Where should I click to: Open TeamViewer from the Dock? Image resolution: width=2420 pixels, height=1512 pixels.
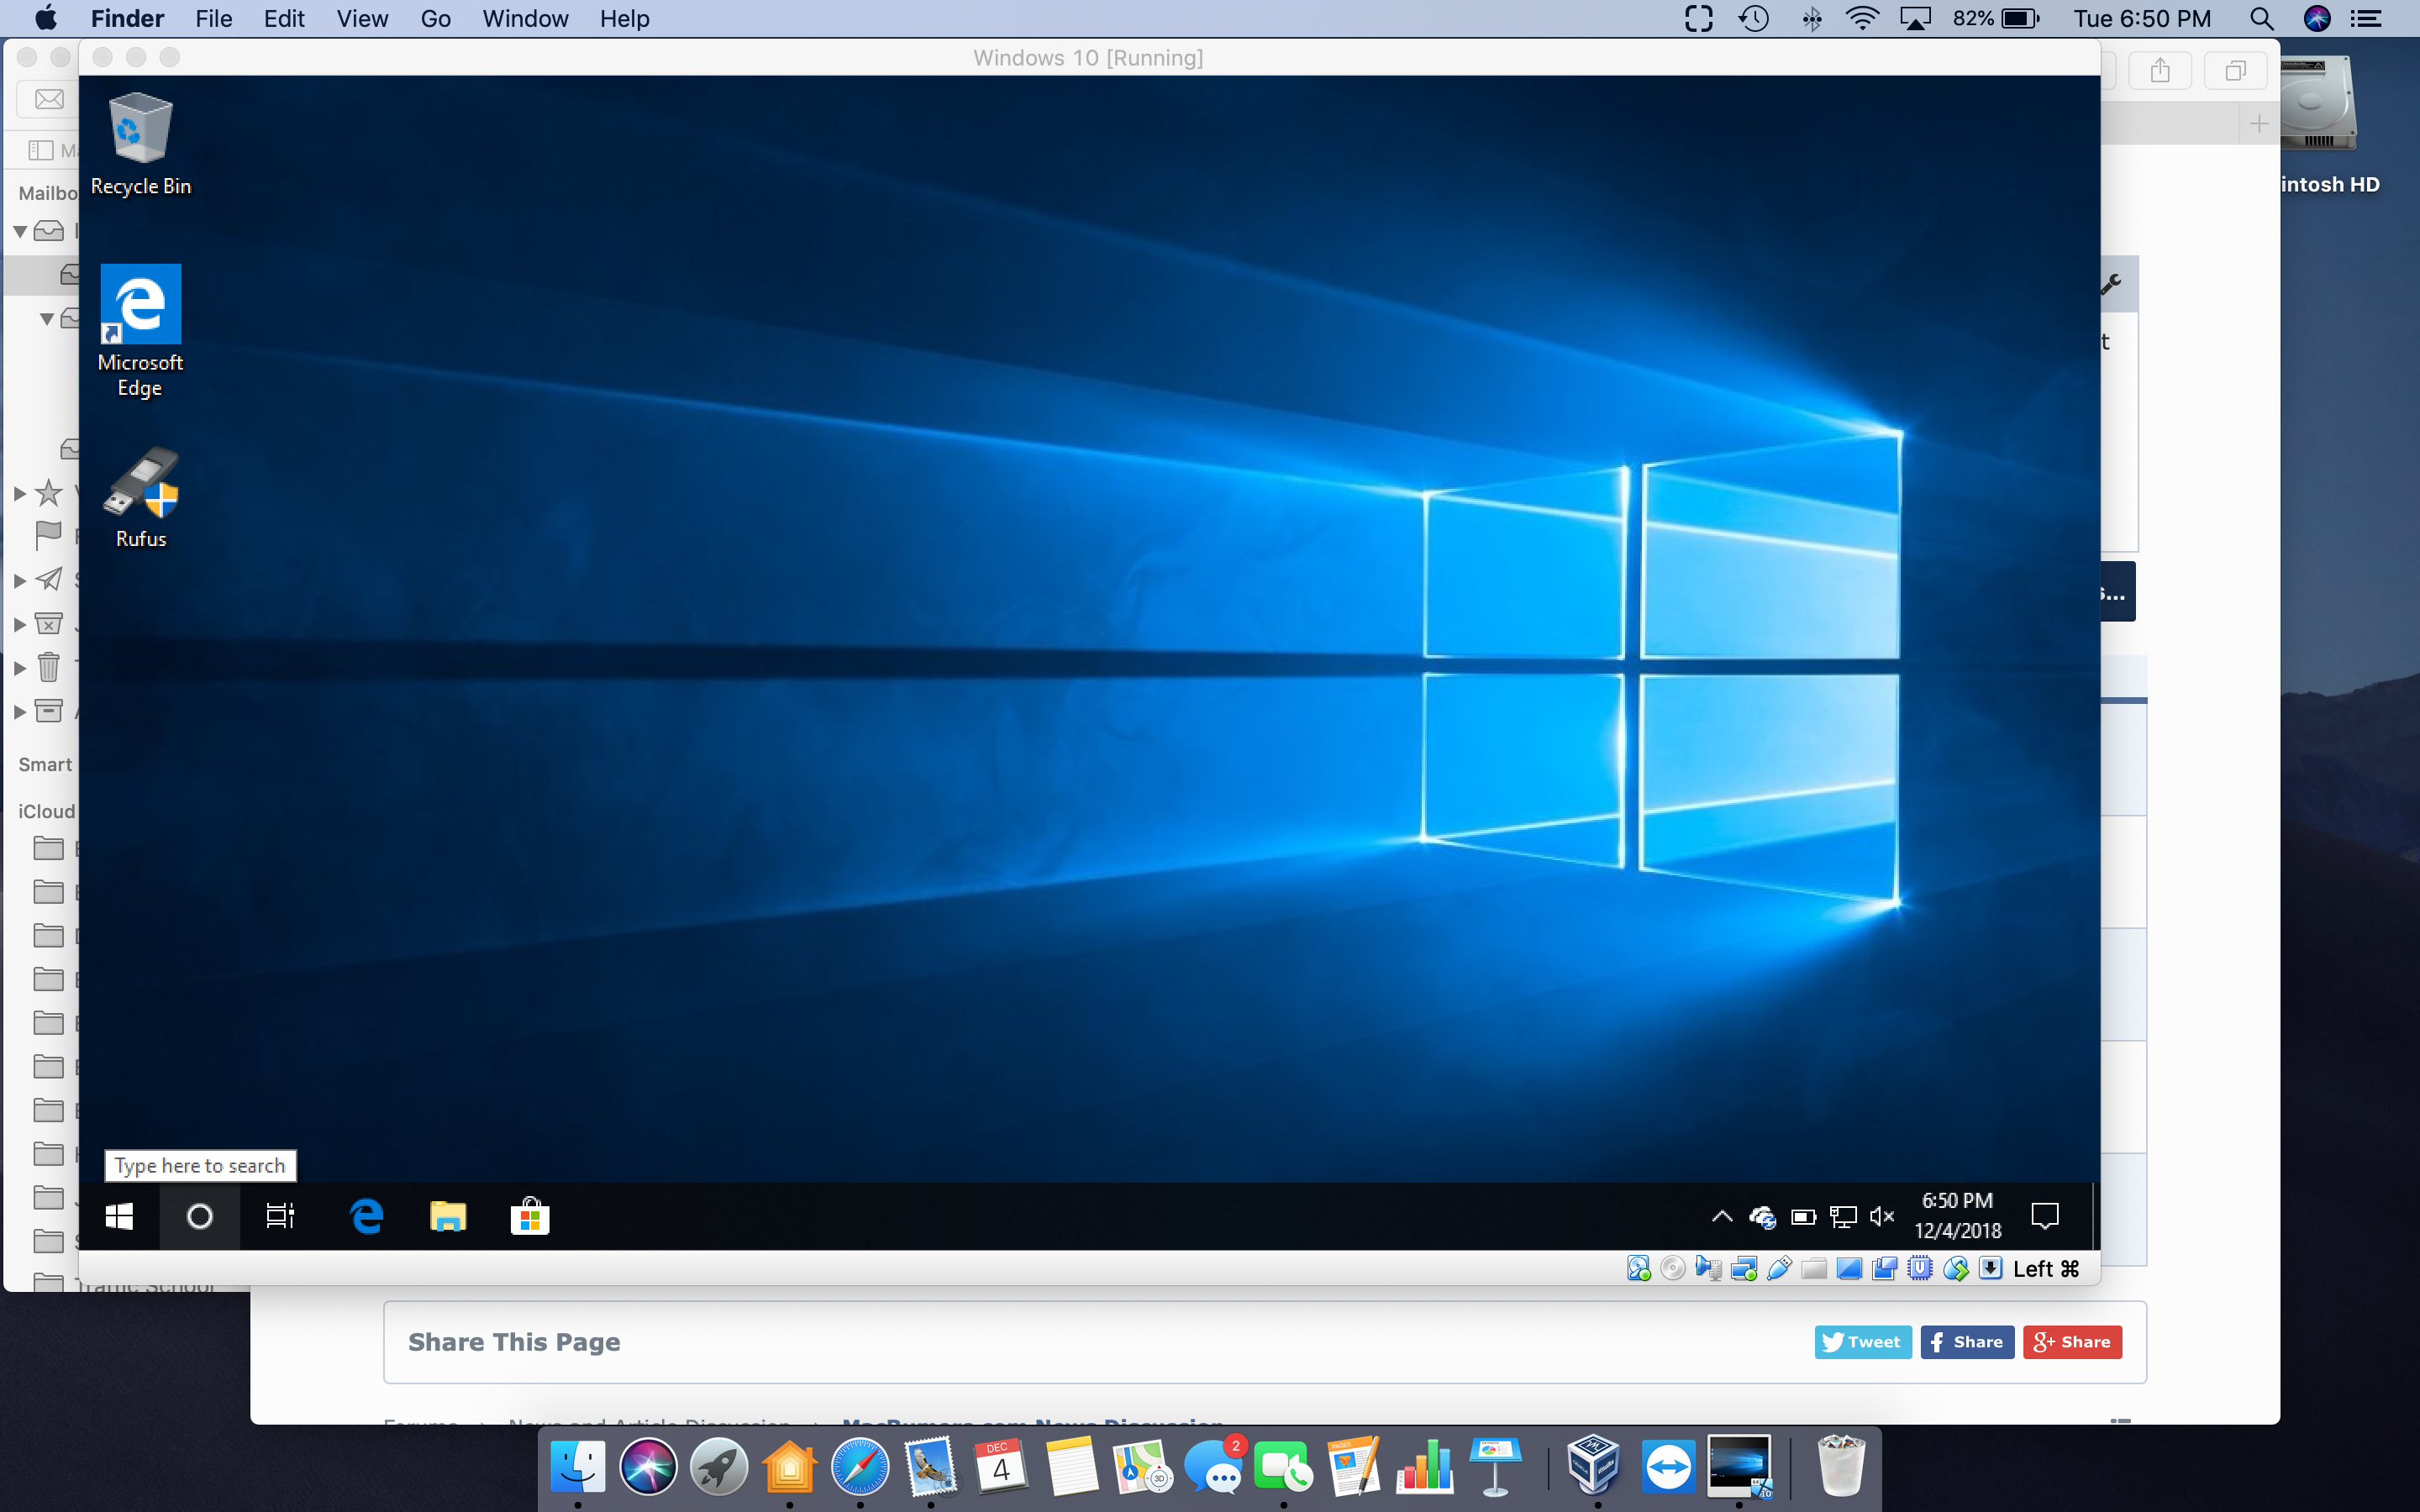1668,1467
